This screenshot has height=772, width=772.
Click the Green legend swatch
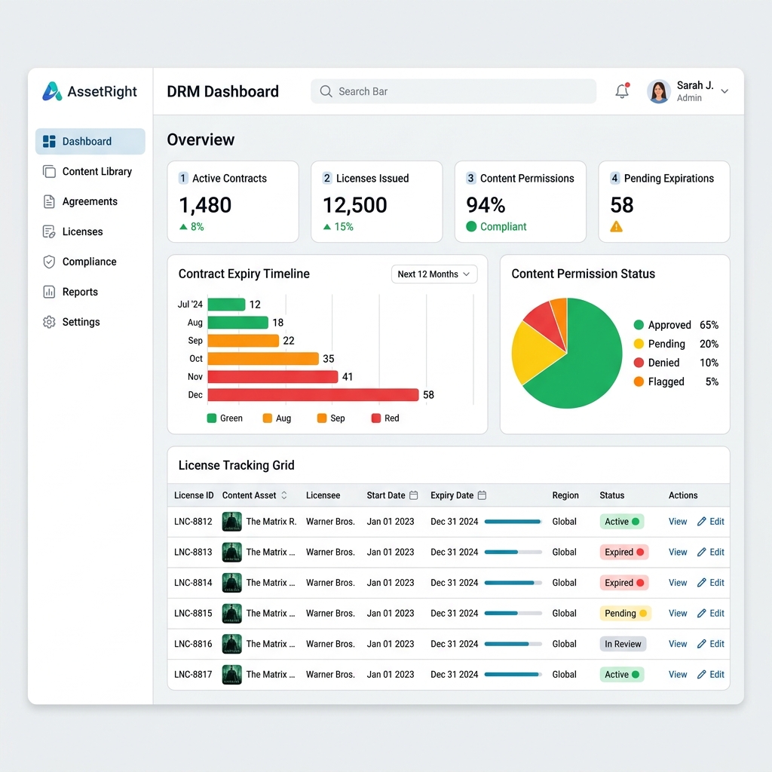coord(212,418)
